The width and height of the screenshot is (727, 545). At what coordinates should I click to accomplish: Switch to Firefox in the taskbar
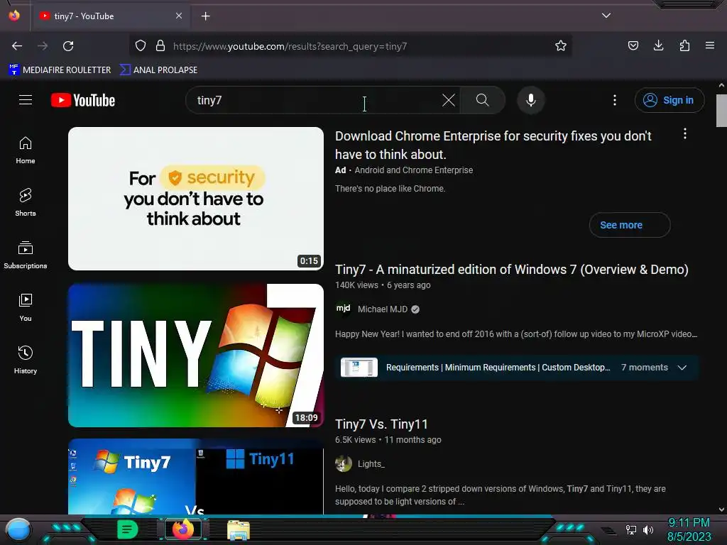click(x=183, y=529)
